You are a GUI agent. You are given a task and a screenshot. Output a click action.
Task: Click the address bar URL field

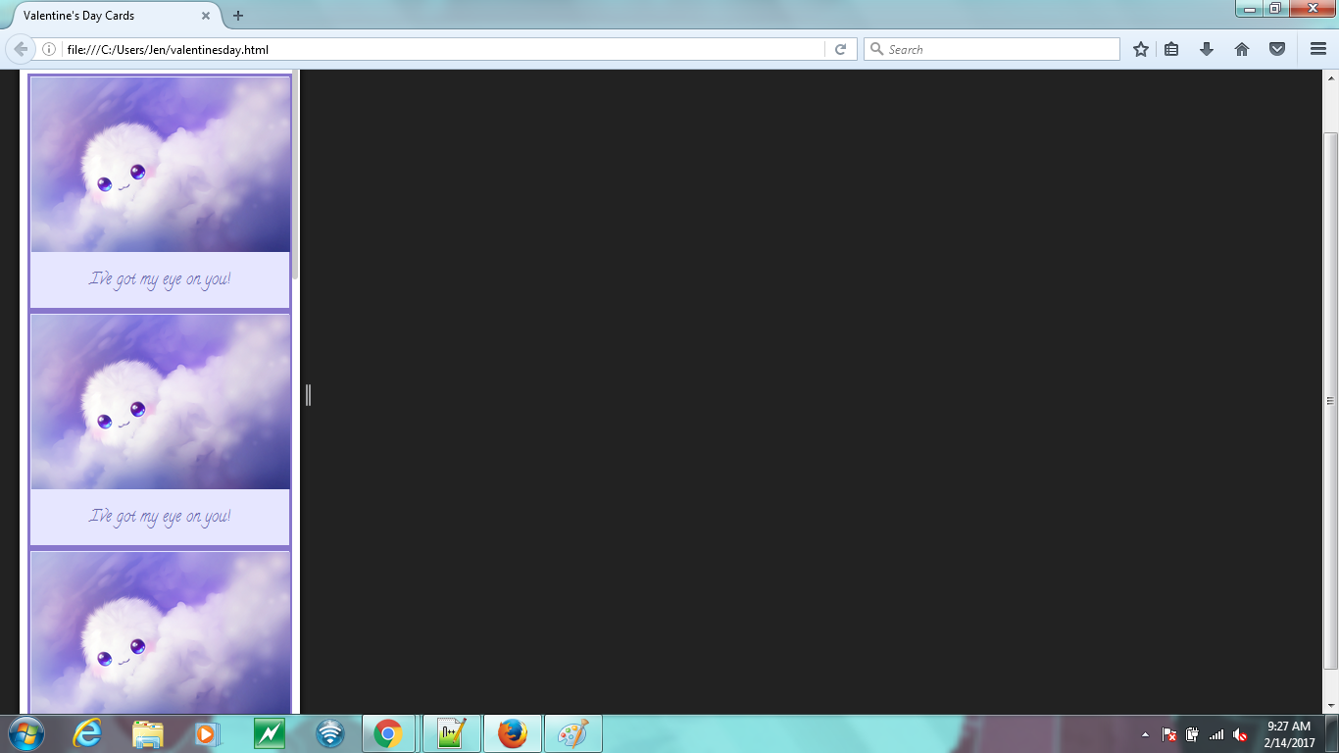pyautogui.click(x=441, y=49)
